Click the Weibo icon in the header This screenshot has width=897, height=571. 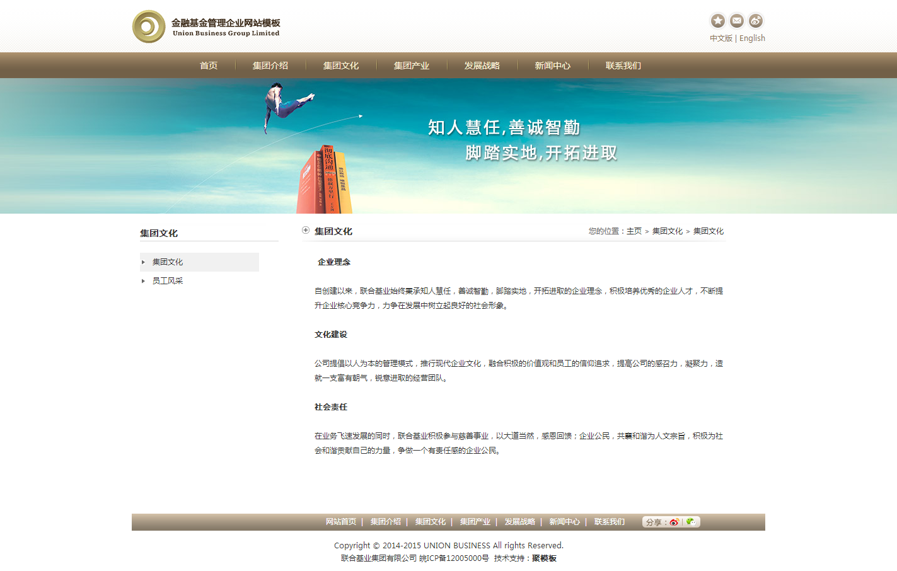(x=755, y=21)
